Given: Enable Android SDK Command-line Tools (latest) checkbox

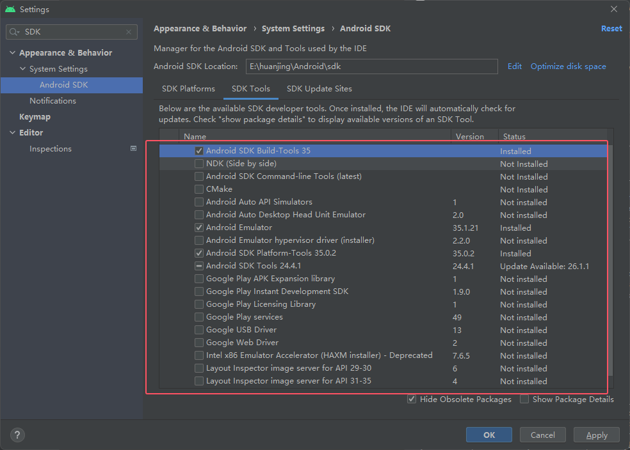Looking at the screenshot, I should pyautogui.click(x=199, y=176).
